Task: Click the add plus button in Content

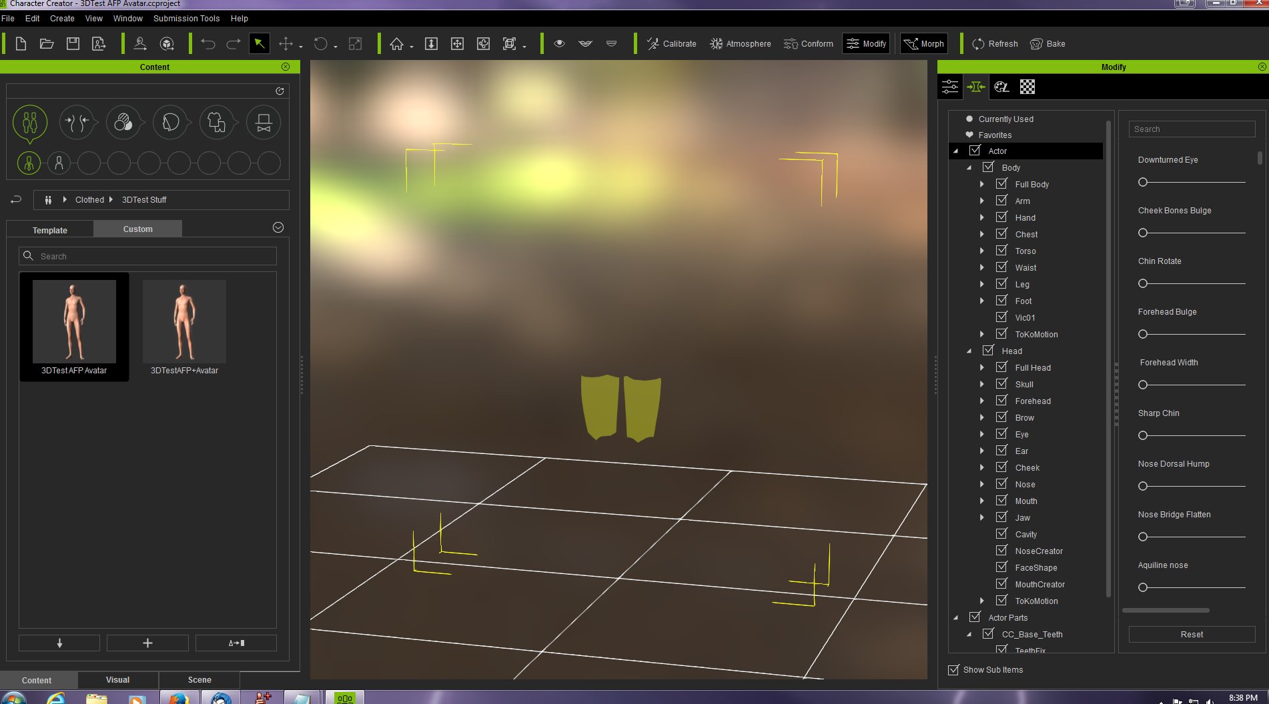Action: click(147, 643)
